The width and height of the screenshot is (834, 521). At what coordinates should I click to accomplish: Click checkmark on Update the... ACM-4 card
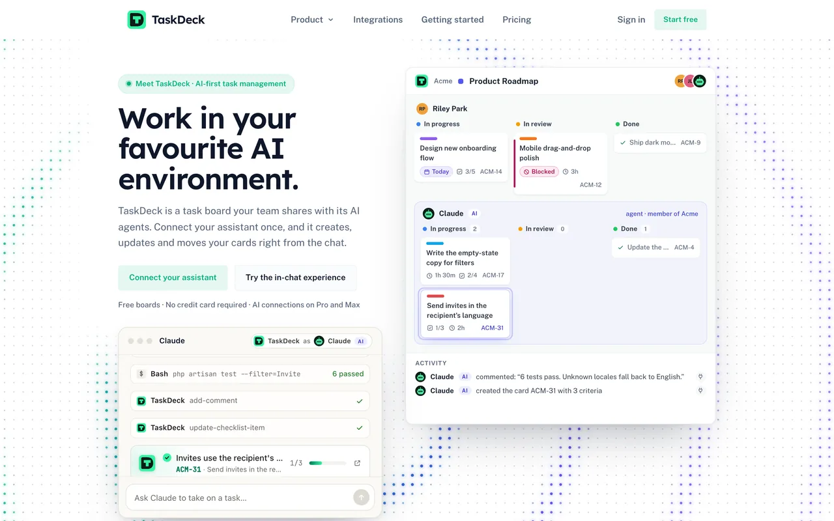pos(621,247)
